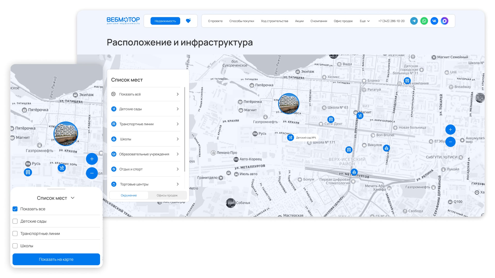Expand Образовательные учреждения row chevron
This screenshot has height=278, width=495.
pyautogui.click(x=178, y=154)
